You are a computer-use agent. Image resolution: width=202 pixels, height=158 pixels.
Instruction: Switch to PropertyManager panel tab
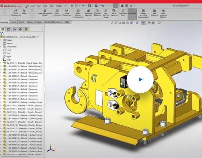8,29
